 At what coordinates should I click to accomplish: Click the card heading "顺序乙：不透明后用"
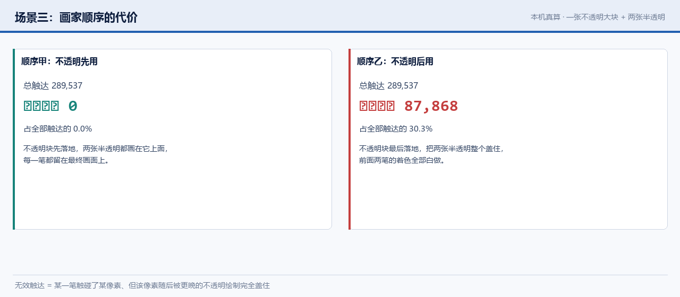395,62
